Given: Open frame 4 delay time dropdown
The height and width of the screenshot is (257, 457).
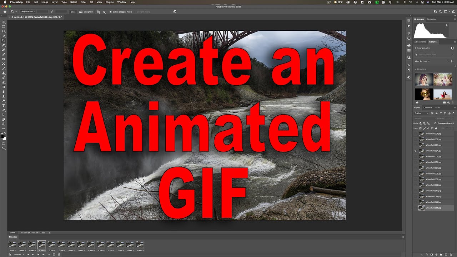Looking at the screenshot, I should 42,251.
